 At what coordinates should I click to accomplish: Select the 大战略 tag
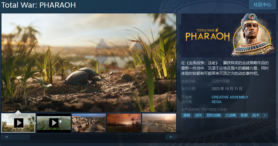pyautogui.click(x=230, y=115)
